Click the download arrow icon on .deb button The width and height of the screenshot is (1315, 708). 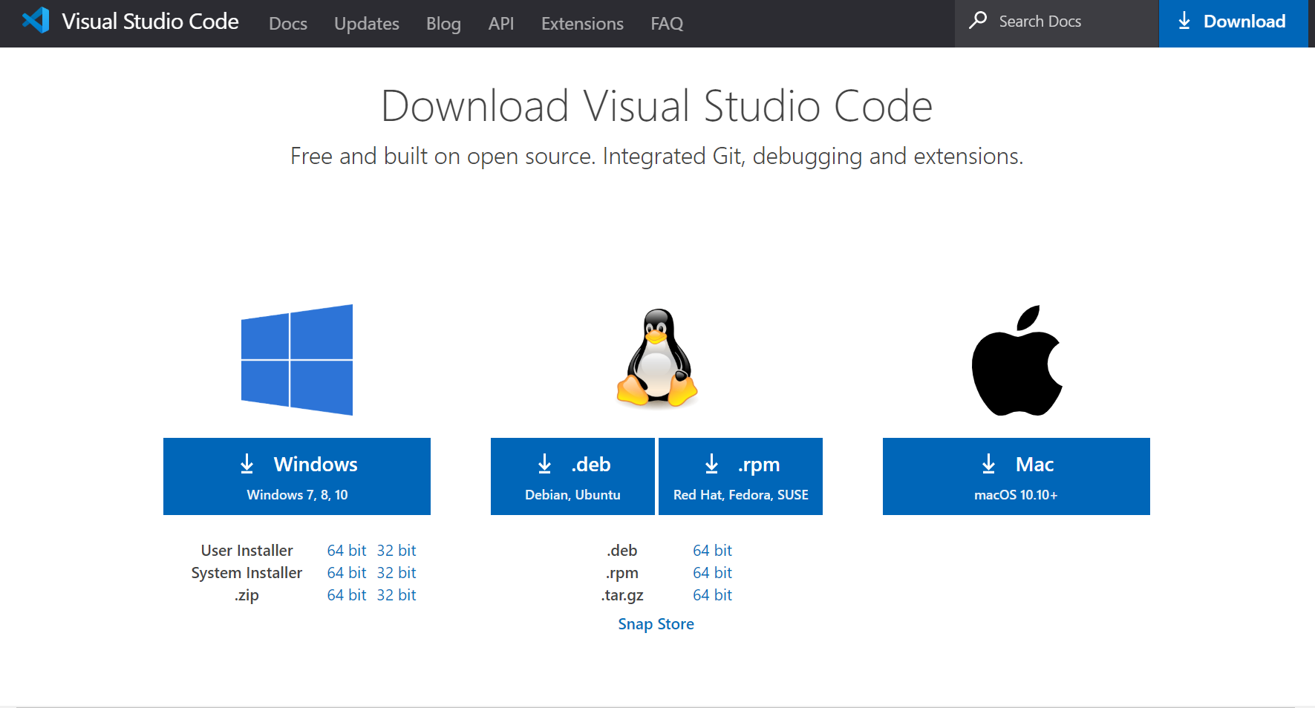pos(544,464)
